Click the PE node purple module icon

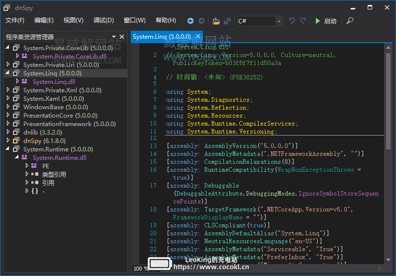(34, 166)
